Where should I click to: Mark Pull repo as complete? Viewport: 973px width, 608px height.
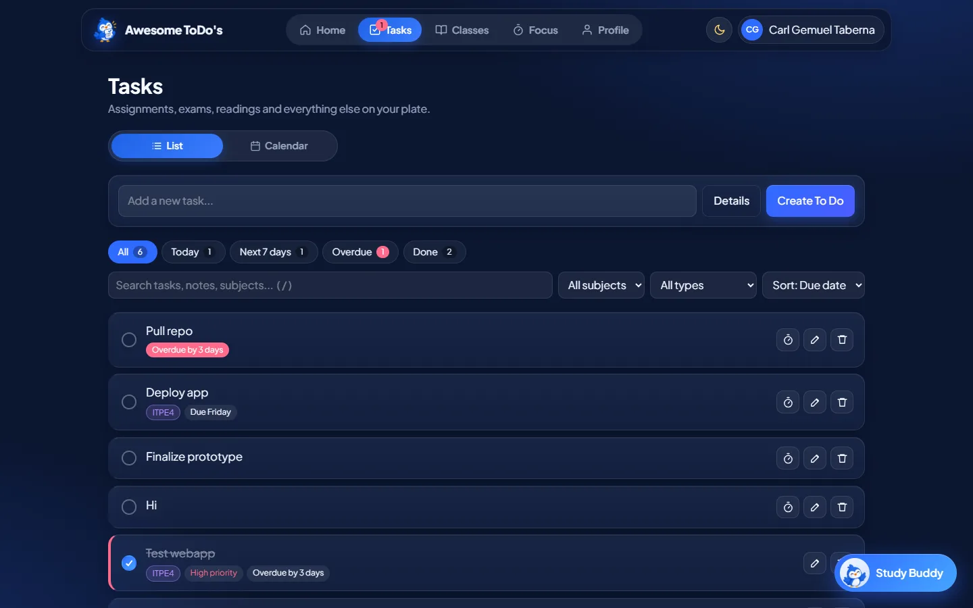click(x=129, y=340)
